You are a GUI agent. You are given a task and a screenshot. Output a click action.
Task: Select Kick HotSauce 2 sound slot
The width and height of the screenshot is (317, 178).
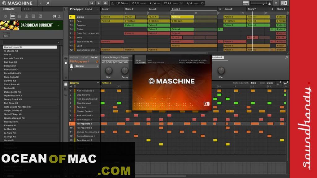point(84,91)
